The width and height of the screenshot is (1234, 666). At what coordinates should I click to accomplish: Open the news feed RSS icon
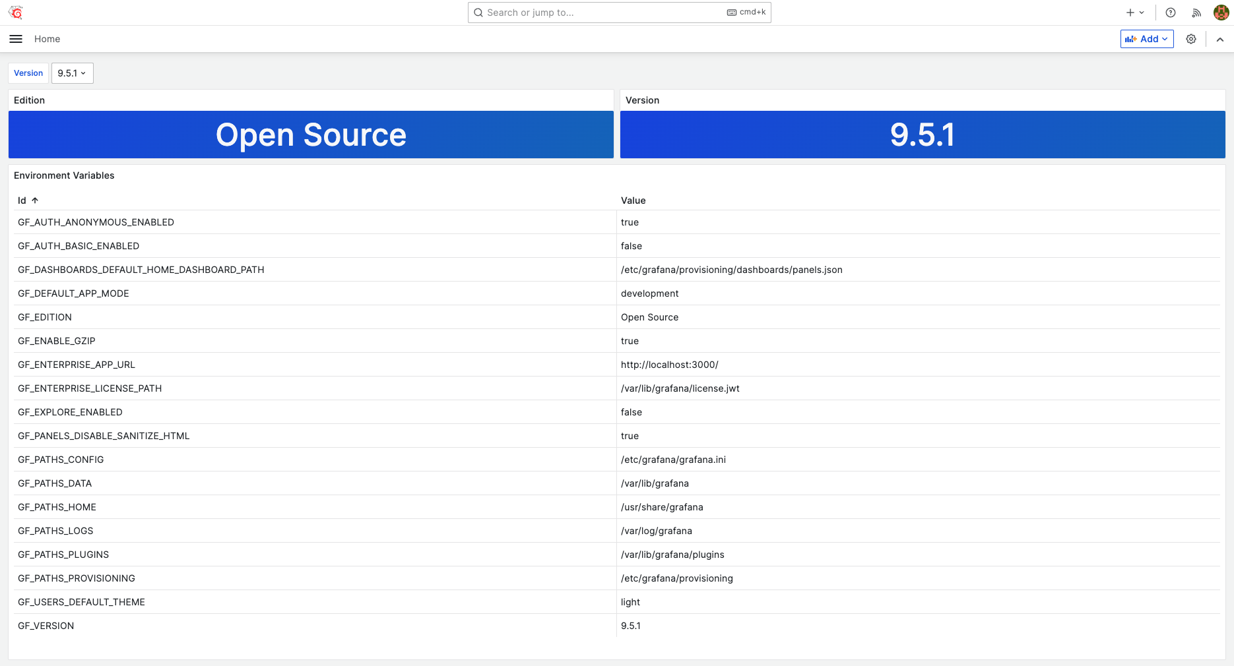tap(1196, 13)
